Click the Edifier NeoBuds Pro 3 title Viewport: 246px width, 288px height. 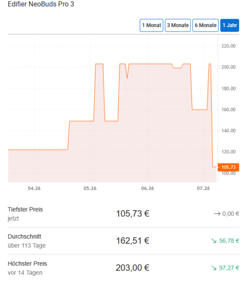point(41,4)
